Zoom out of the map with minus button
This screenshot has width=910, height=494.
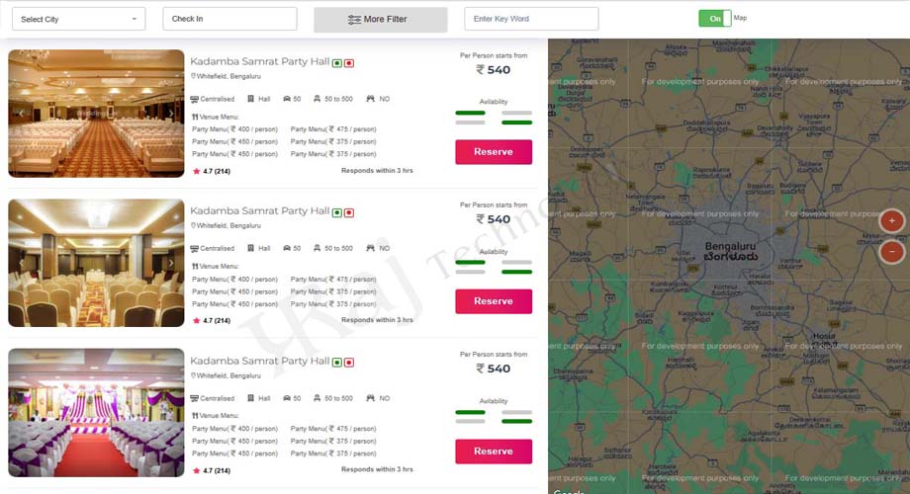tap(891, 252)
